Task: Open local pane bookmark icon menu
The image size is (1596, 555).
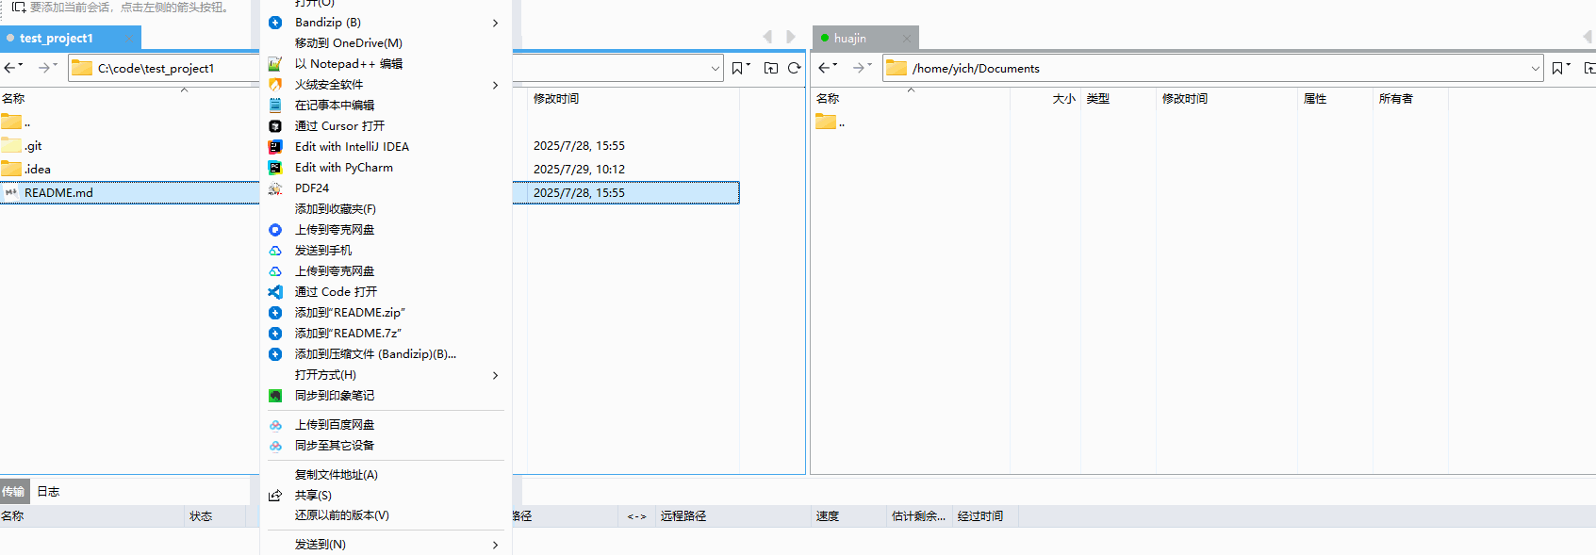Action: (x=741, y=68)
